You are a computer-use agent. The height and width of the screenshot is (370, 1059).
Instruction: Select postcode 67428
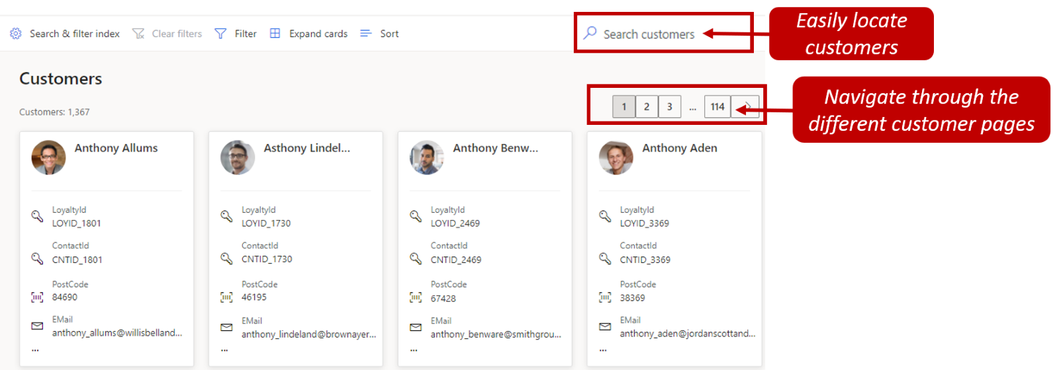[x=443, y=299]
